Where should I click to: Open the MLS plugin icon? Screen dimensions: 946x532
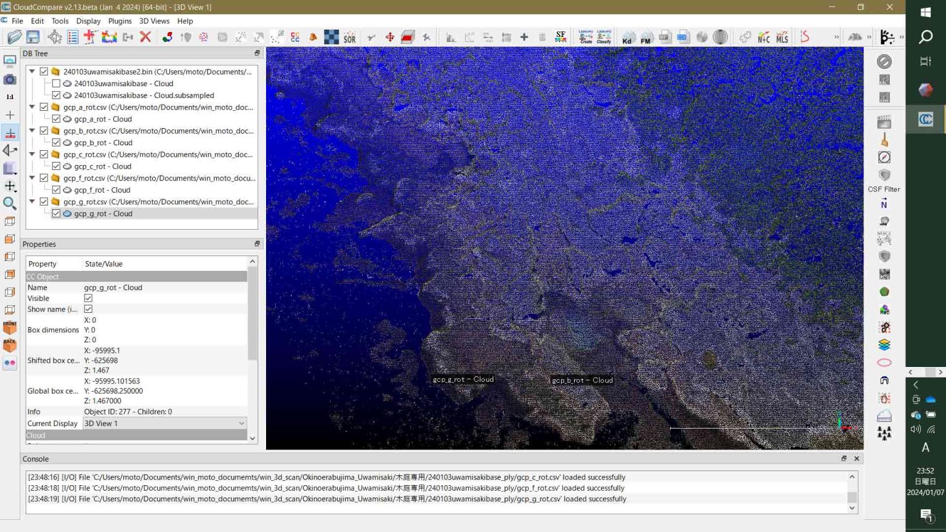point(782,37)
